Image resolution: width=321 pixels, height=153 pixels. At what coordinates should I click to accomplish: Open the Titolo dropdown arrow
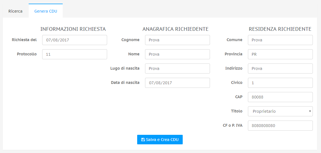[310, 111]
